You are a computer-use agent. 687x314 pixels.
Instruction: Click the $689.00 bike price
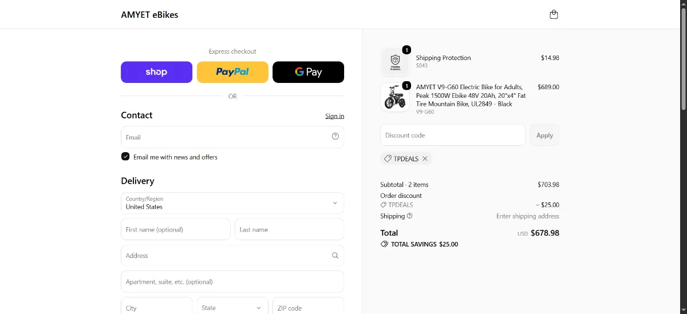548,87
